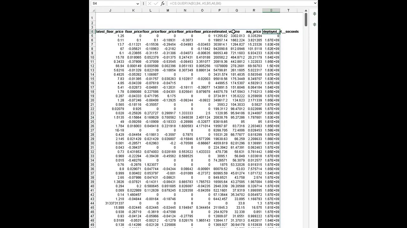Click cell containing 66.94

click(110, 66)
